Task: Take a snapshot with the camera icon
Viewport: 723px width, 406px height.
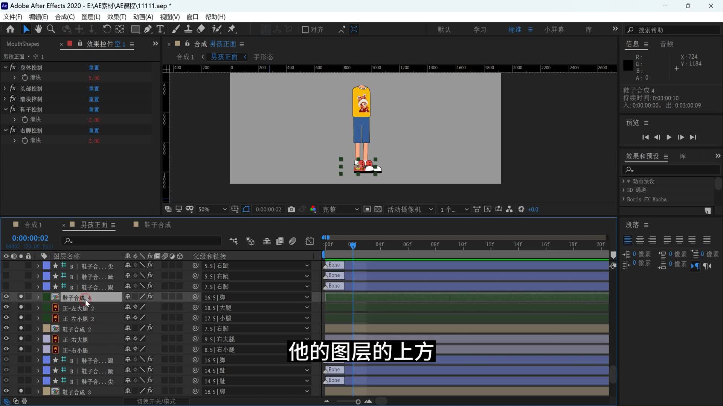Action: coord(291,209)
